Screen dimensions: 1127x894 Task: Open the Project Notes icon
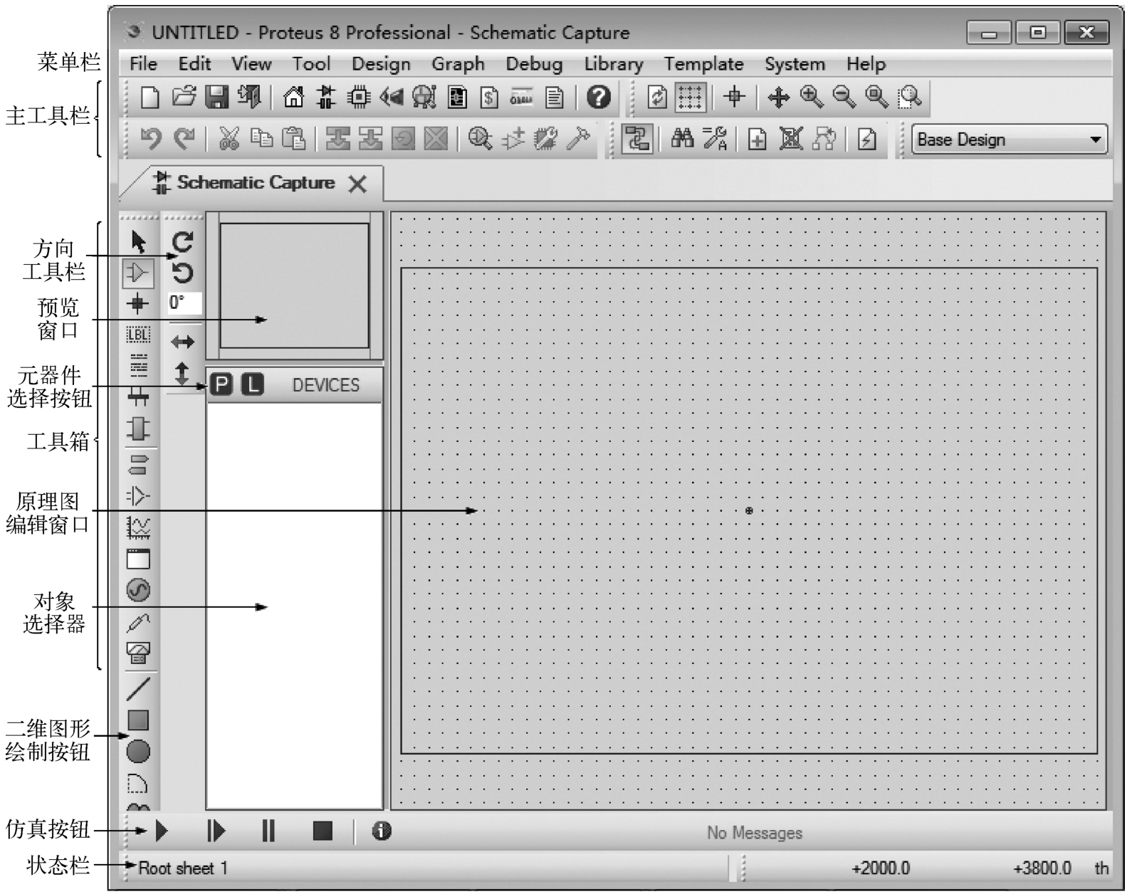[x=554, y=97]
